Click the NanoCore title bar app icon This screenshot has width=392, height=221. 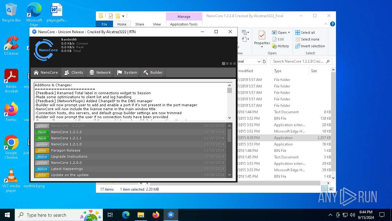pos(34,32)
